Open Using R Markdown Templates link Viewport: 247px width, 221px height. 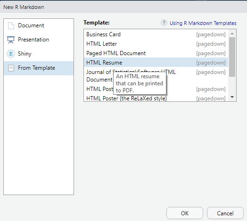point(203,23)
